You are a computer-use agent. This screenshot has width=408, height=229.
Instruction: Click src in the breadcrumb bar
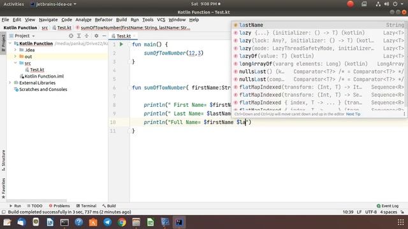click(45, 28)
